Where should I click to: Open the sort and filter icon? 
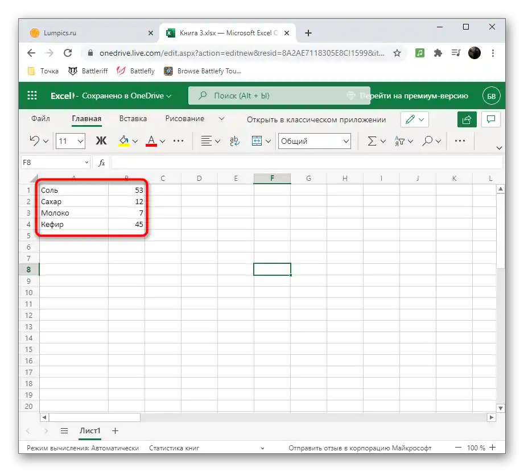click(x=399, y=141)
